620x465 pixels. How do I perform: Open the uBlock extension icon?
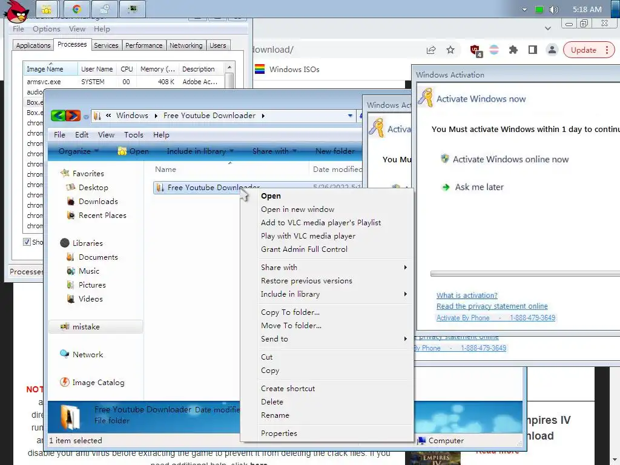click(x=476, y=50)
